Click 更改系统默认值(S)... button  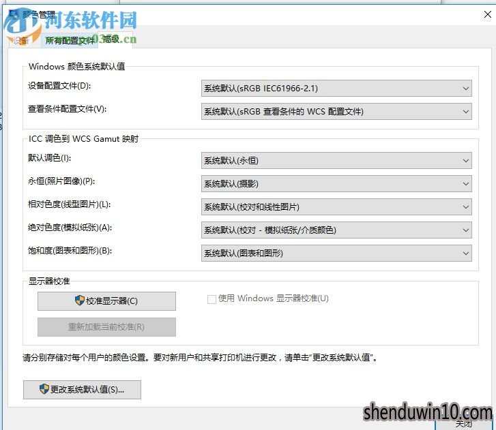click(x=82, y=390)
